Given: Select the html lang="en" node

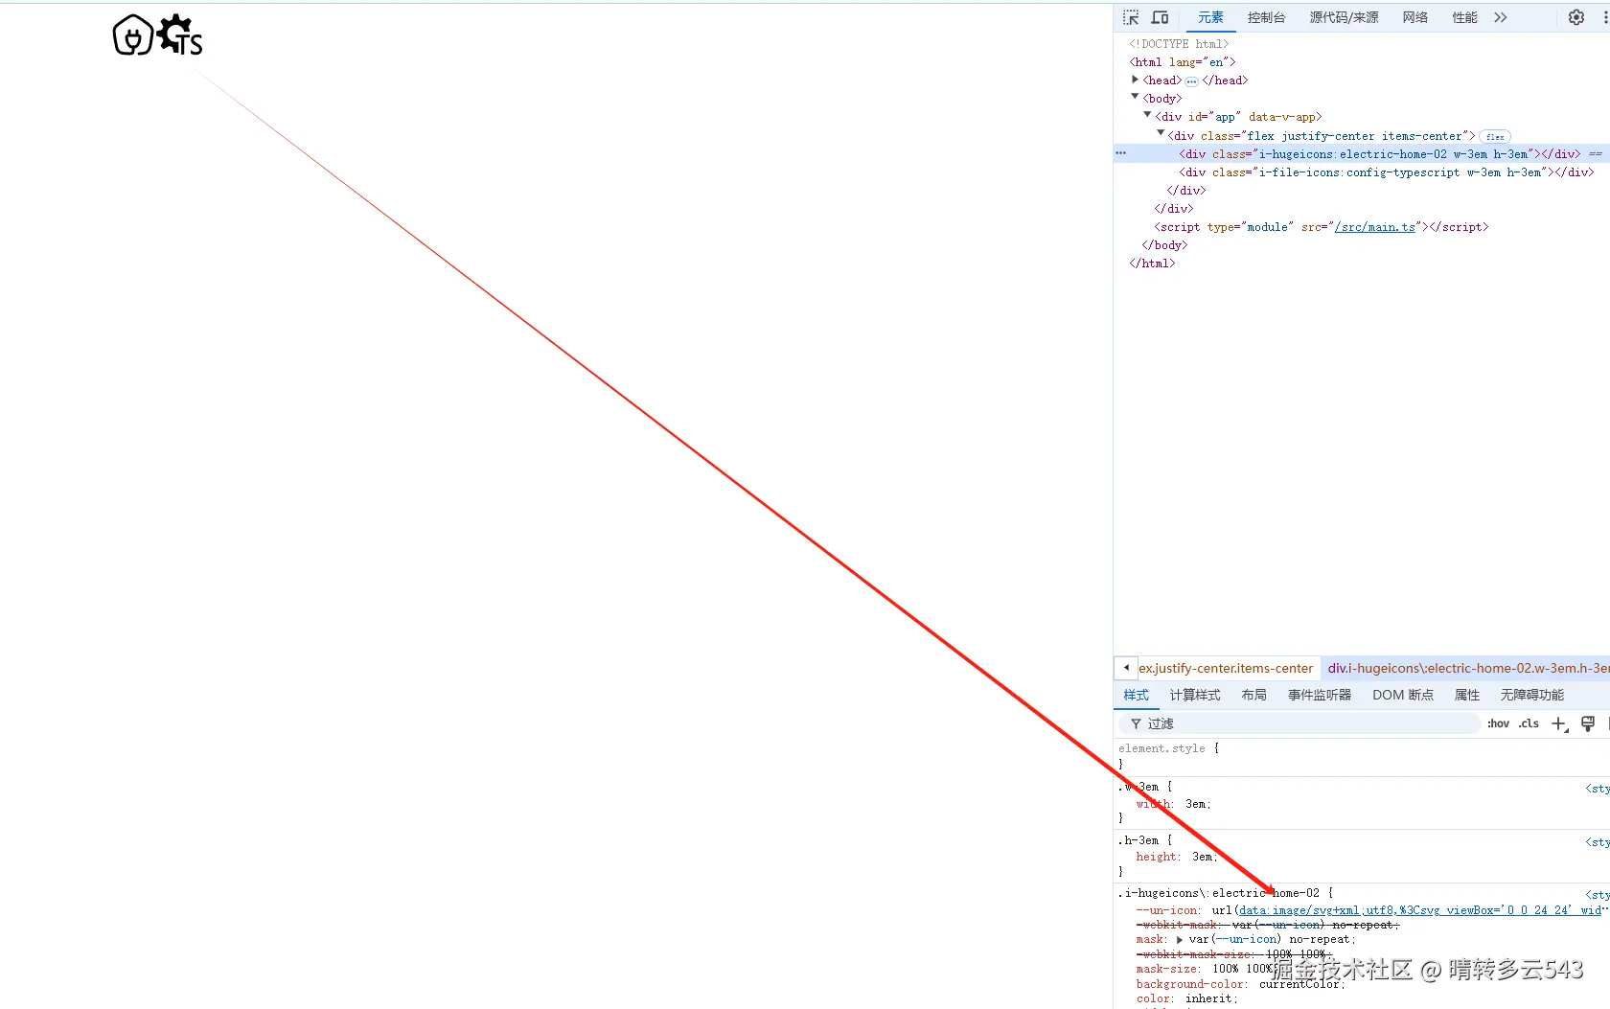Looking at the screenshot, I should [1182, 62].
